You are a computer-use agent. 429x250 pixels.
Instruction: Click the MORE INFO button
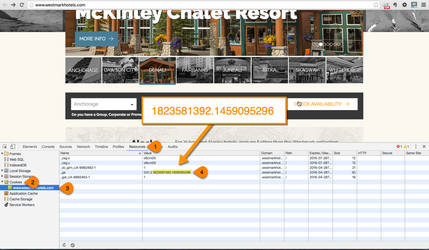pos(96,39)
